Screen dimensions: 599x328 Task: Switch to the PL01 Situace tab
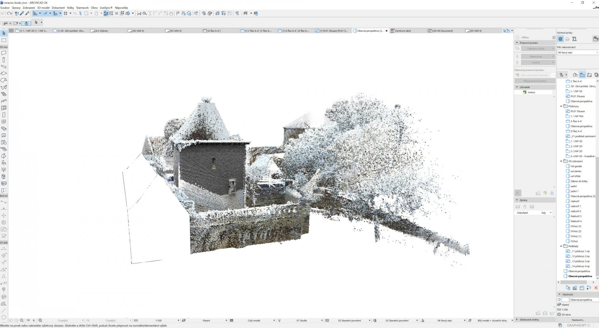[x=333, y=31]
